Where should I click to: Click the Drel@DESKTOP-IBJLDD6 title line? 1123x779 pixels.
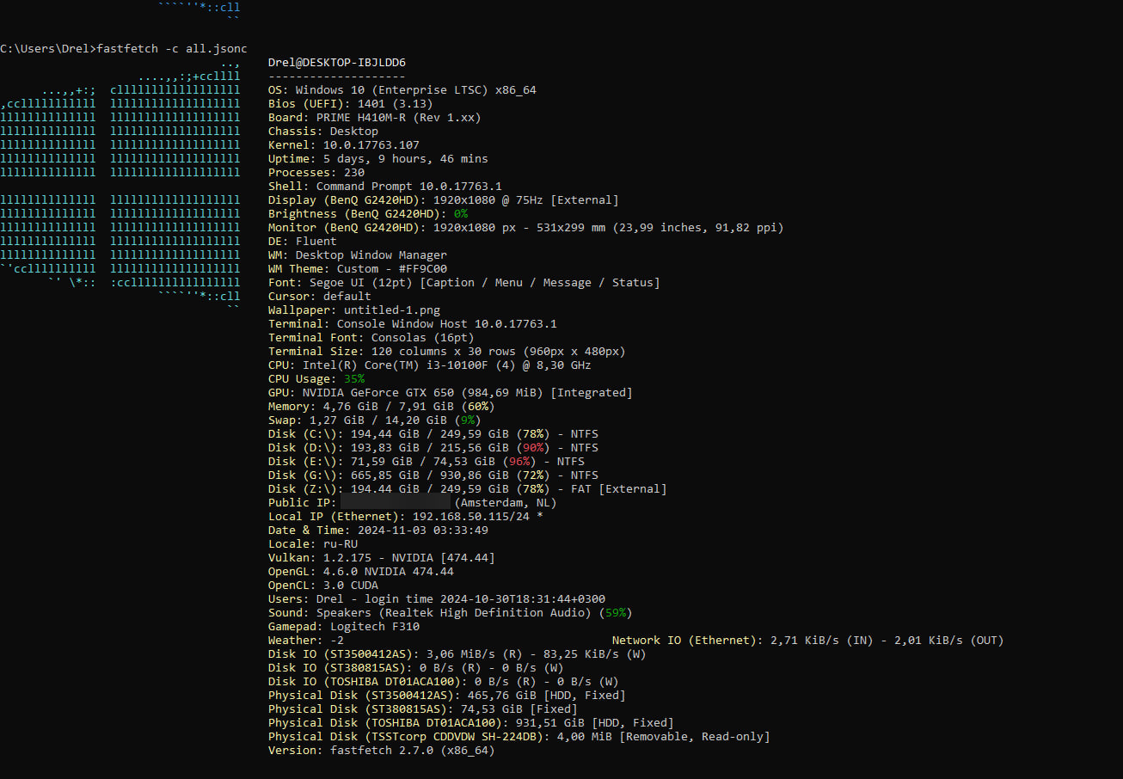pos(336,63)
